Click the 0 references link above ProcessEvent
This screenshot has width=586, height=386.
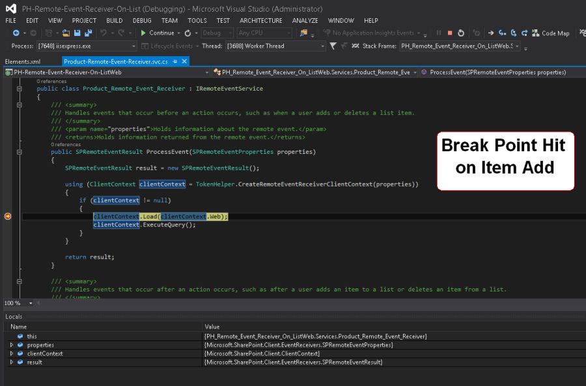coord(65,145)
